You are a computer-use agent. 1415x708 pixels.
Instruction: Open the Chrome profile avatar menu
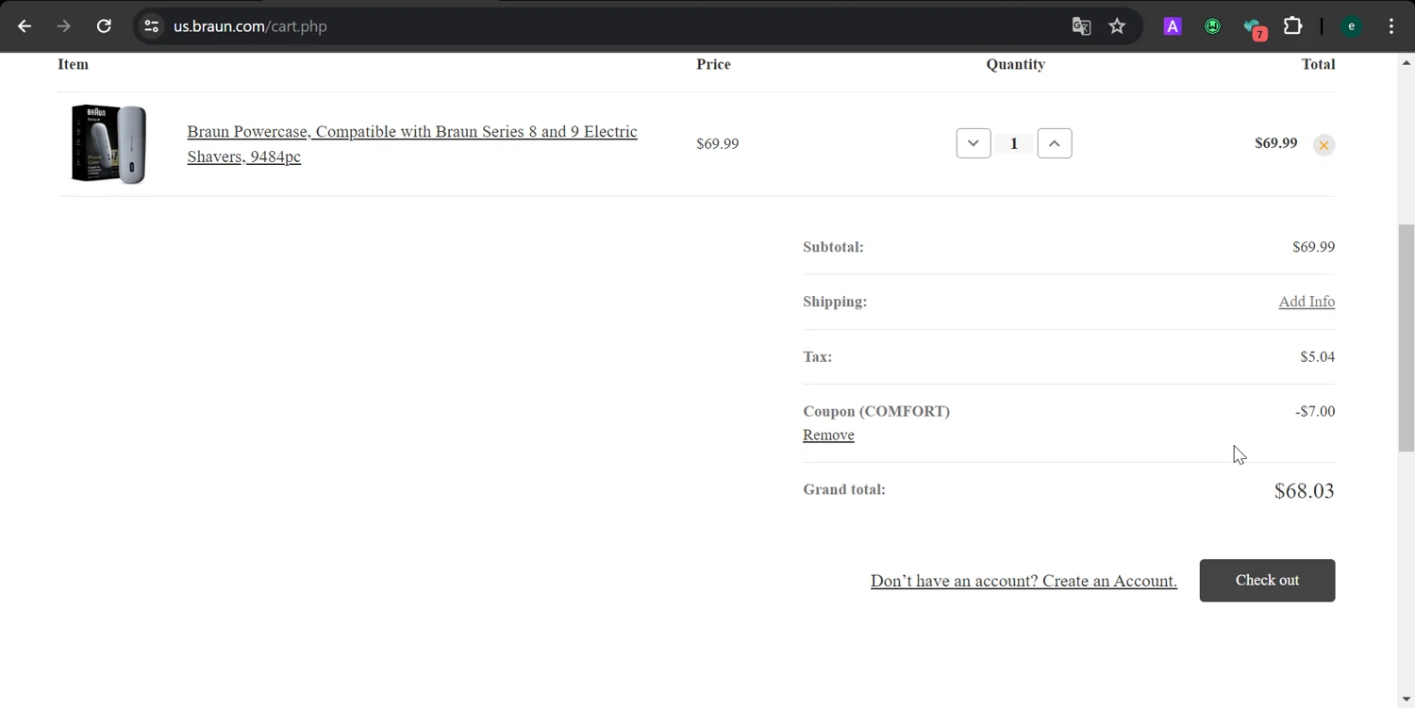coord(1351,26)
